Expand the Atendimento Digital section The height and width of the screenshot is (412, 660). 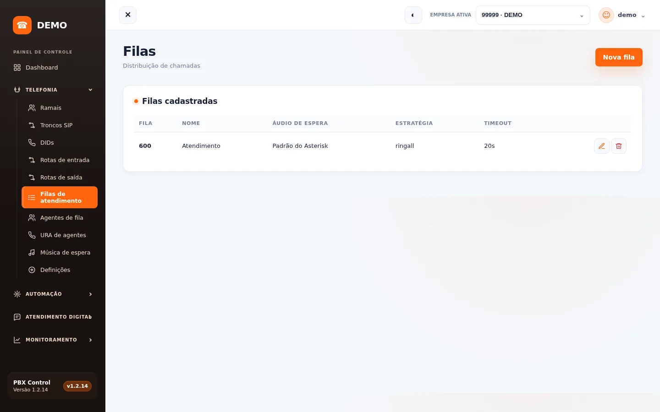(53, 317)
